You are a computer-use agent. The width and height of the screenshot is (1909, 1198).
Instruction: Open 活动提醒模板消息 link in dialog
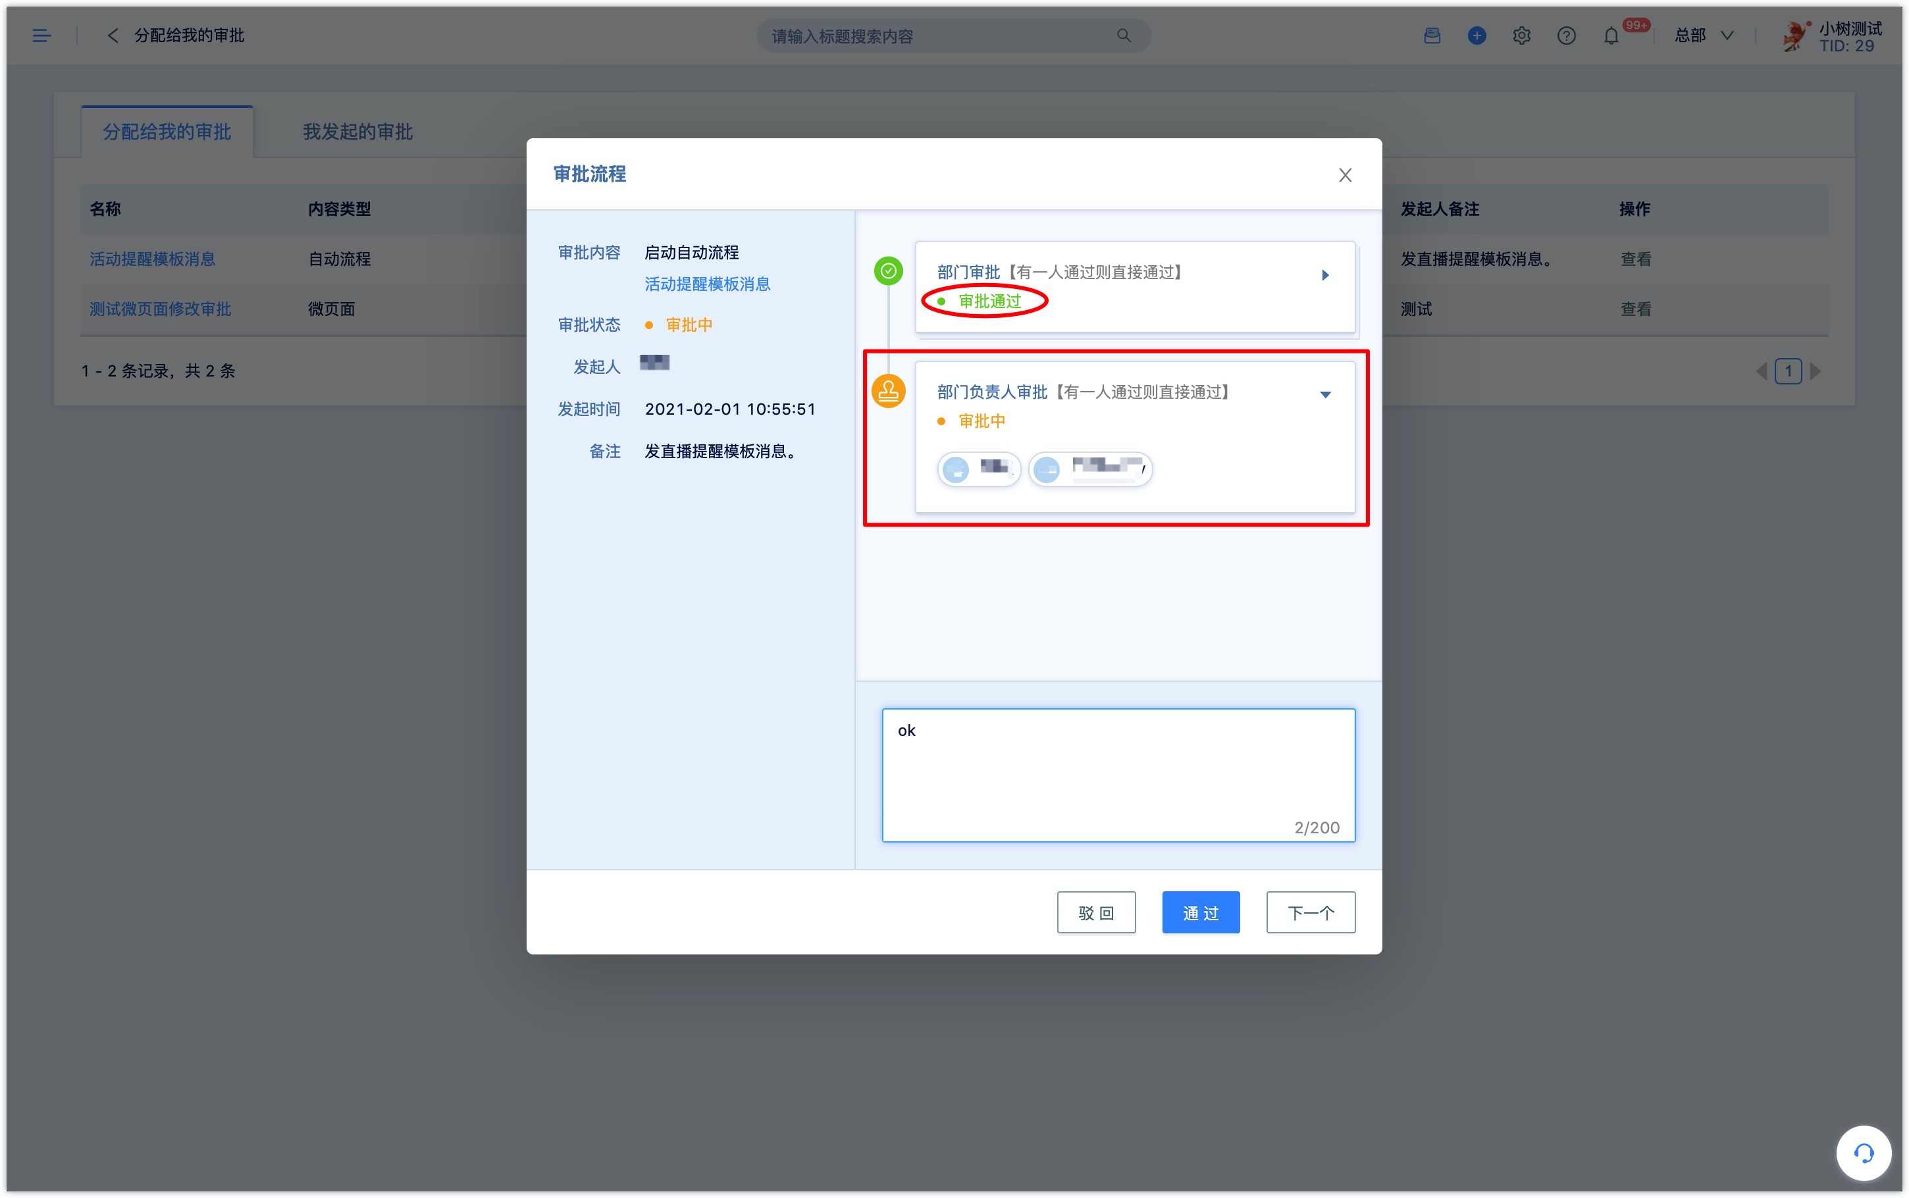tap(708, 284)
